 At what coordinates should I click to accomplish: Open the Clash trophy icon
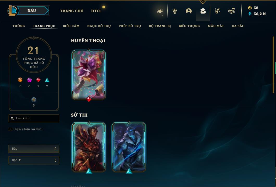click(x=175, y=11)
